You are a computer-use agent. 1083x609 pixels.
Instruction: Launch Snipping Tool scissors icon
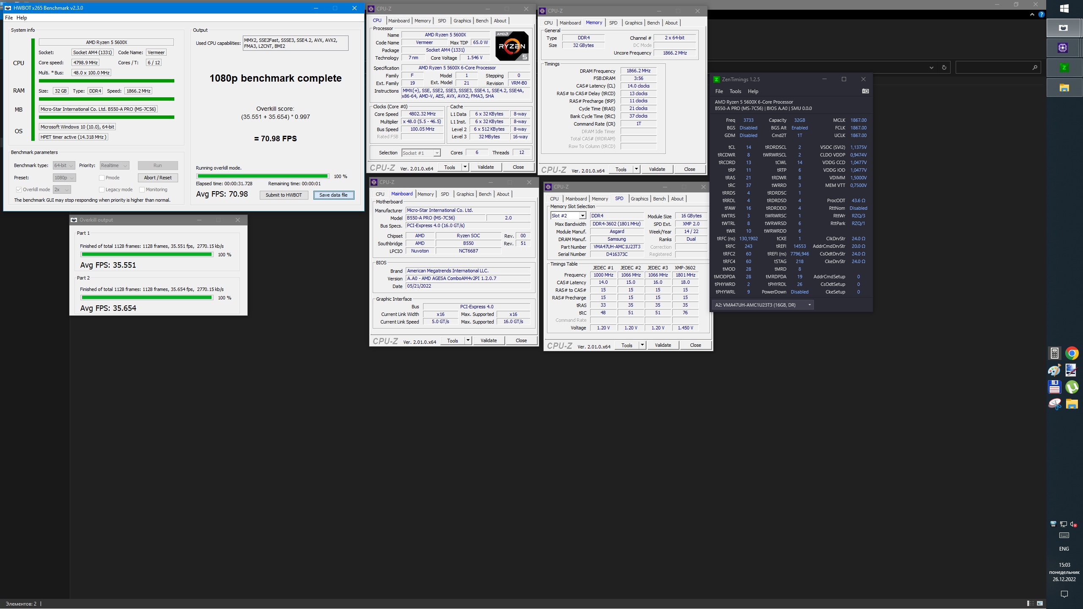[x=1055, y=404]
